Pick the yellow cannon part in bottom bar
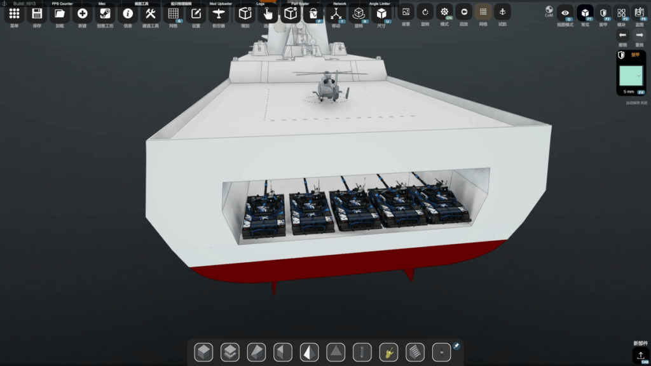 pyautogui.click(x=388, y=351)
